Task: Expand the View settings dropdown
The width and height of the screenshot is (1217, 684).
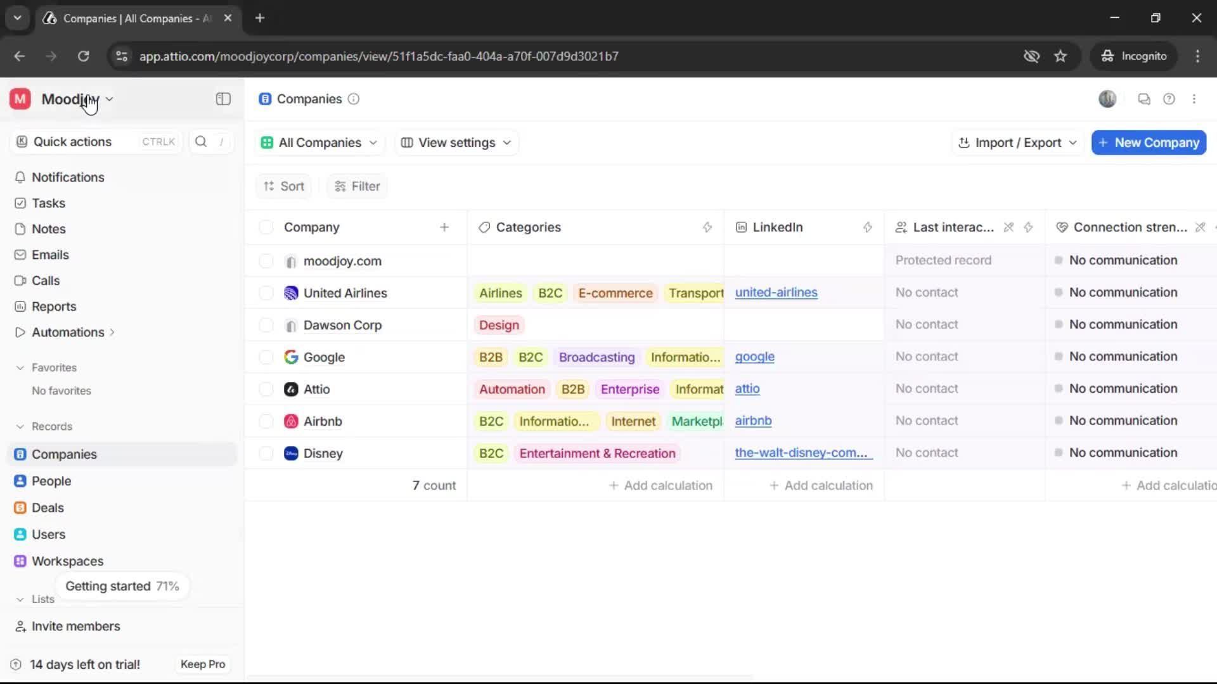Action: pos(456,142)
